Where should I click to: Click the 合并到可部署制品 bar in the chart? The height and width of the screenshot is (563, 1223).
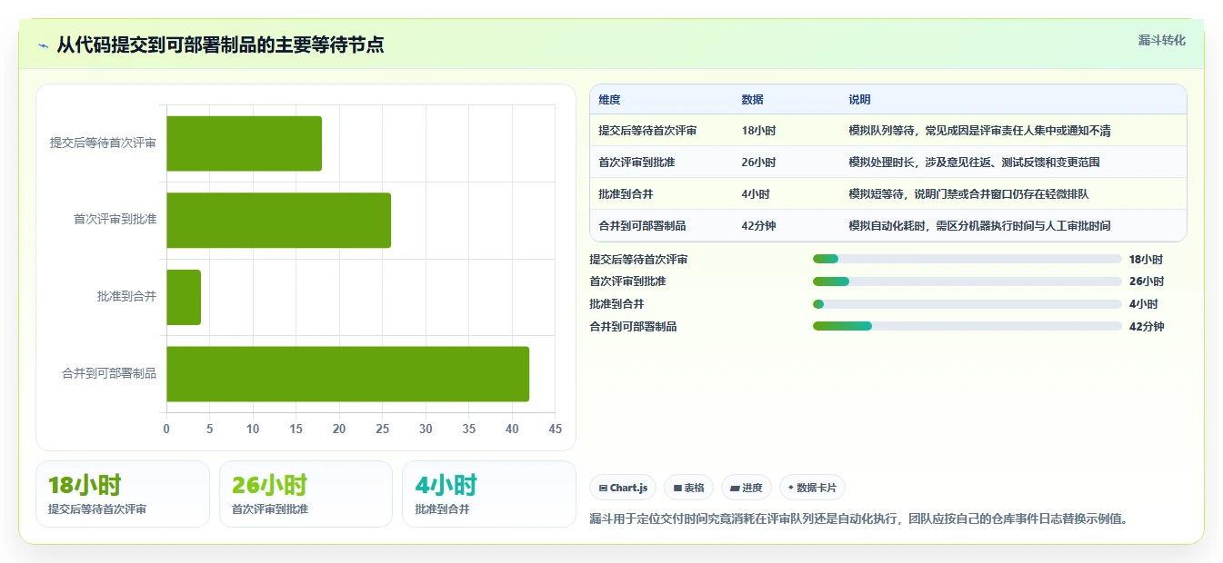347,373
